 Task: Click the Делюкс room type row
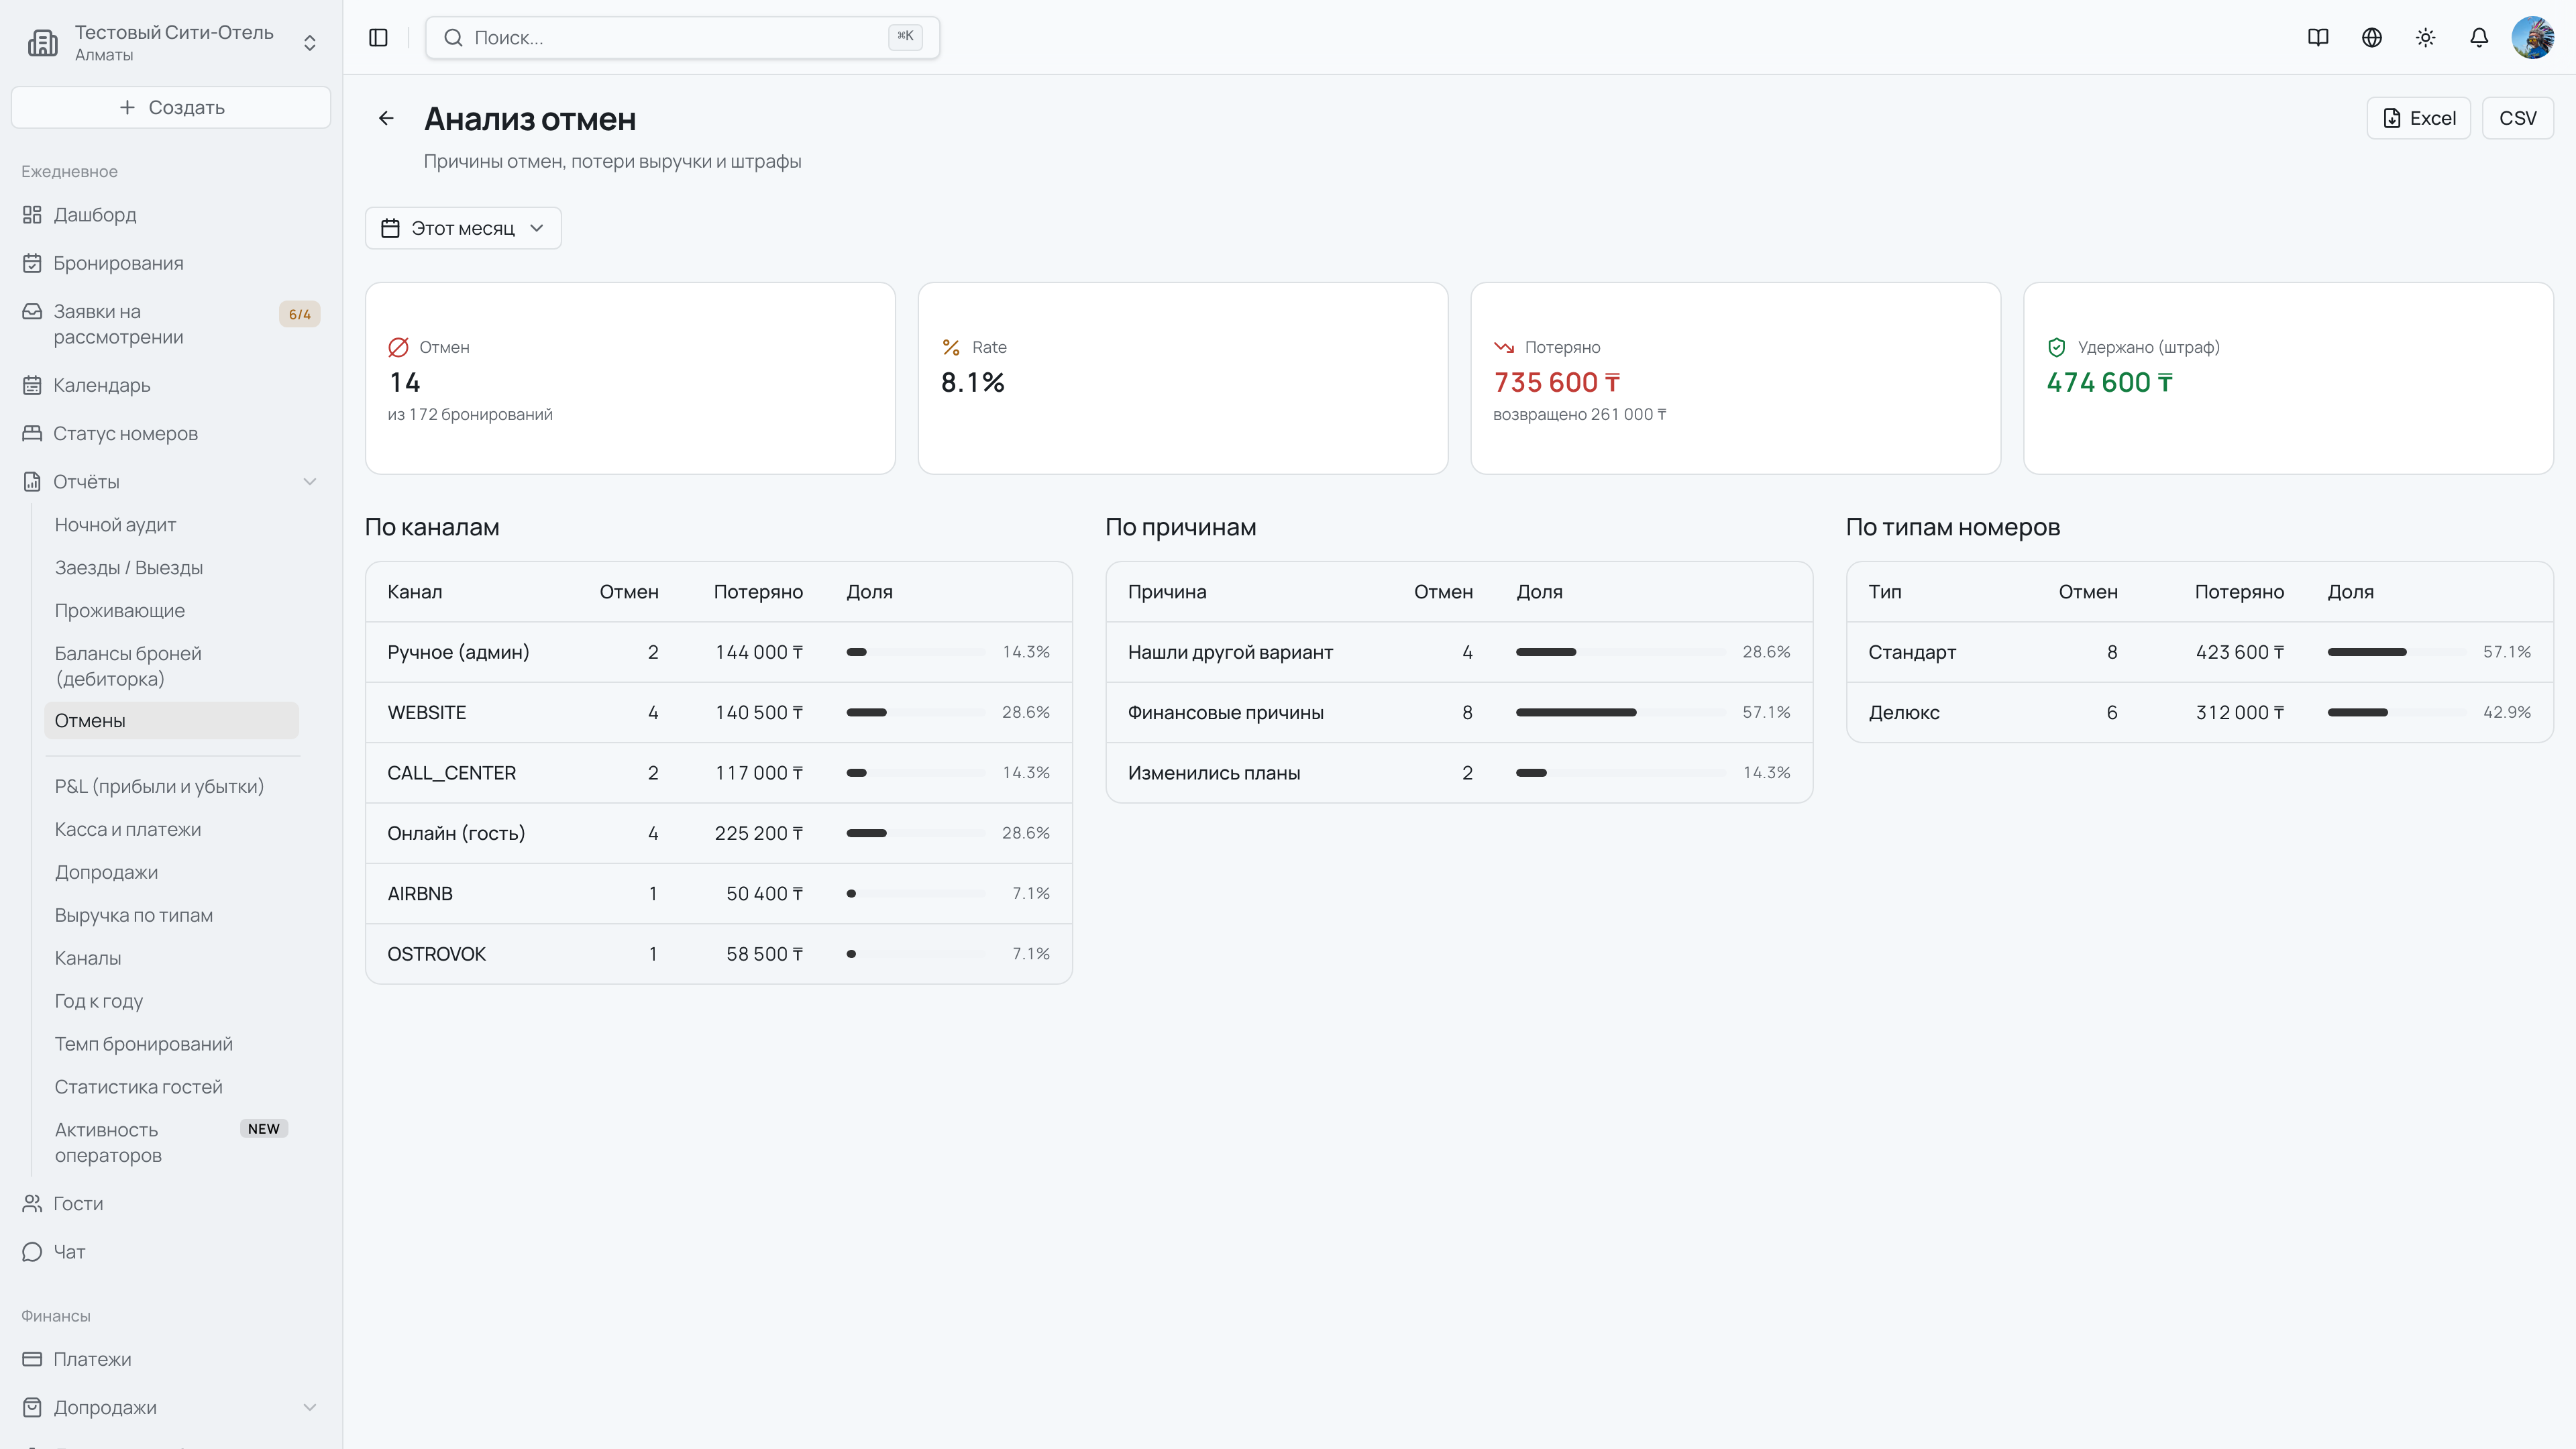pyautogui.click(x=2199, y=712)
